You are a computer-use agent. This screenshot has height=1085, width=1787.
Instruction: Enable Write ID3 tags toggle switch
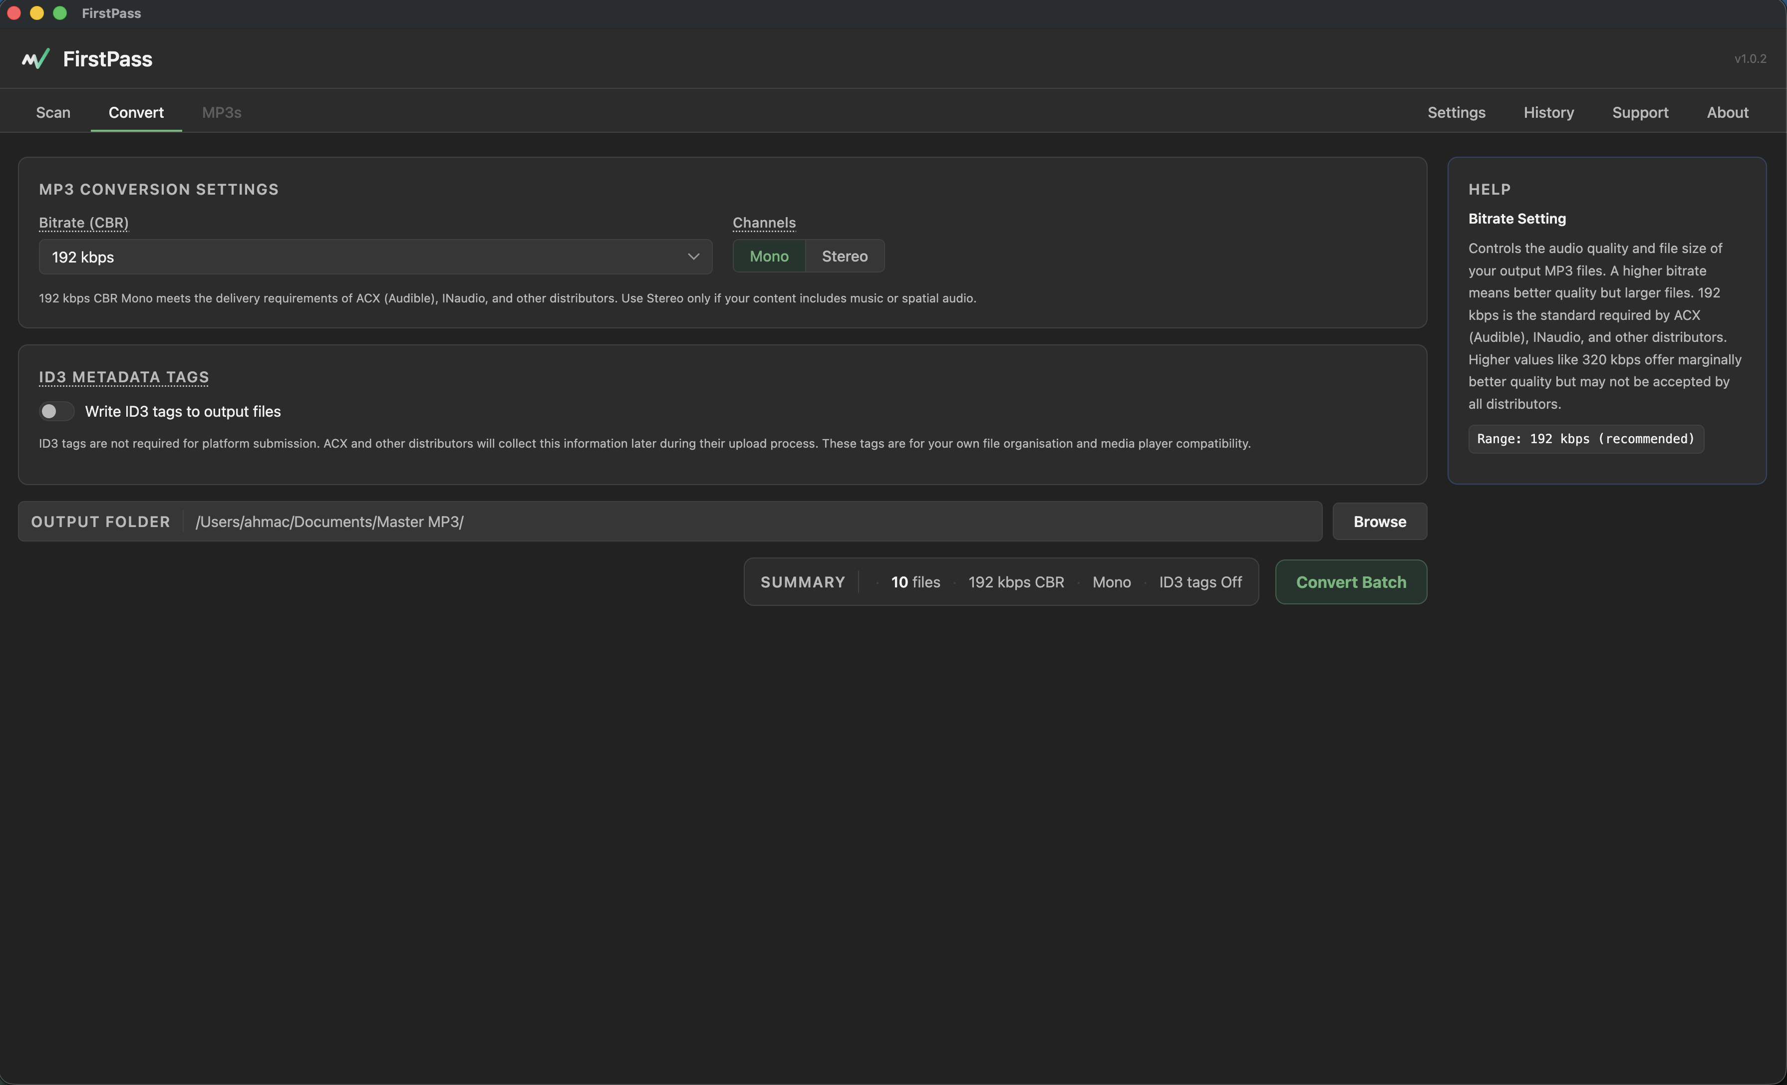pyautogui.click(x=56, y=411)
